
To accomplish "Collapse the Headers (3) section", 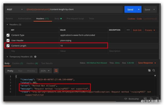I will pyautogui.click(x=7, y=25).
